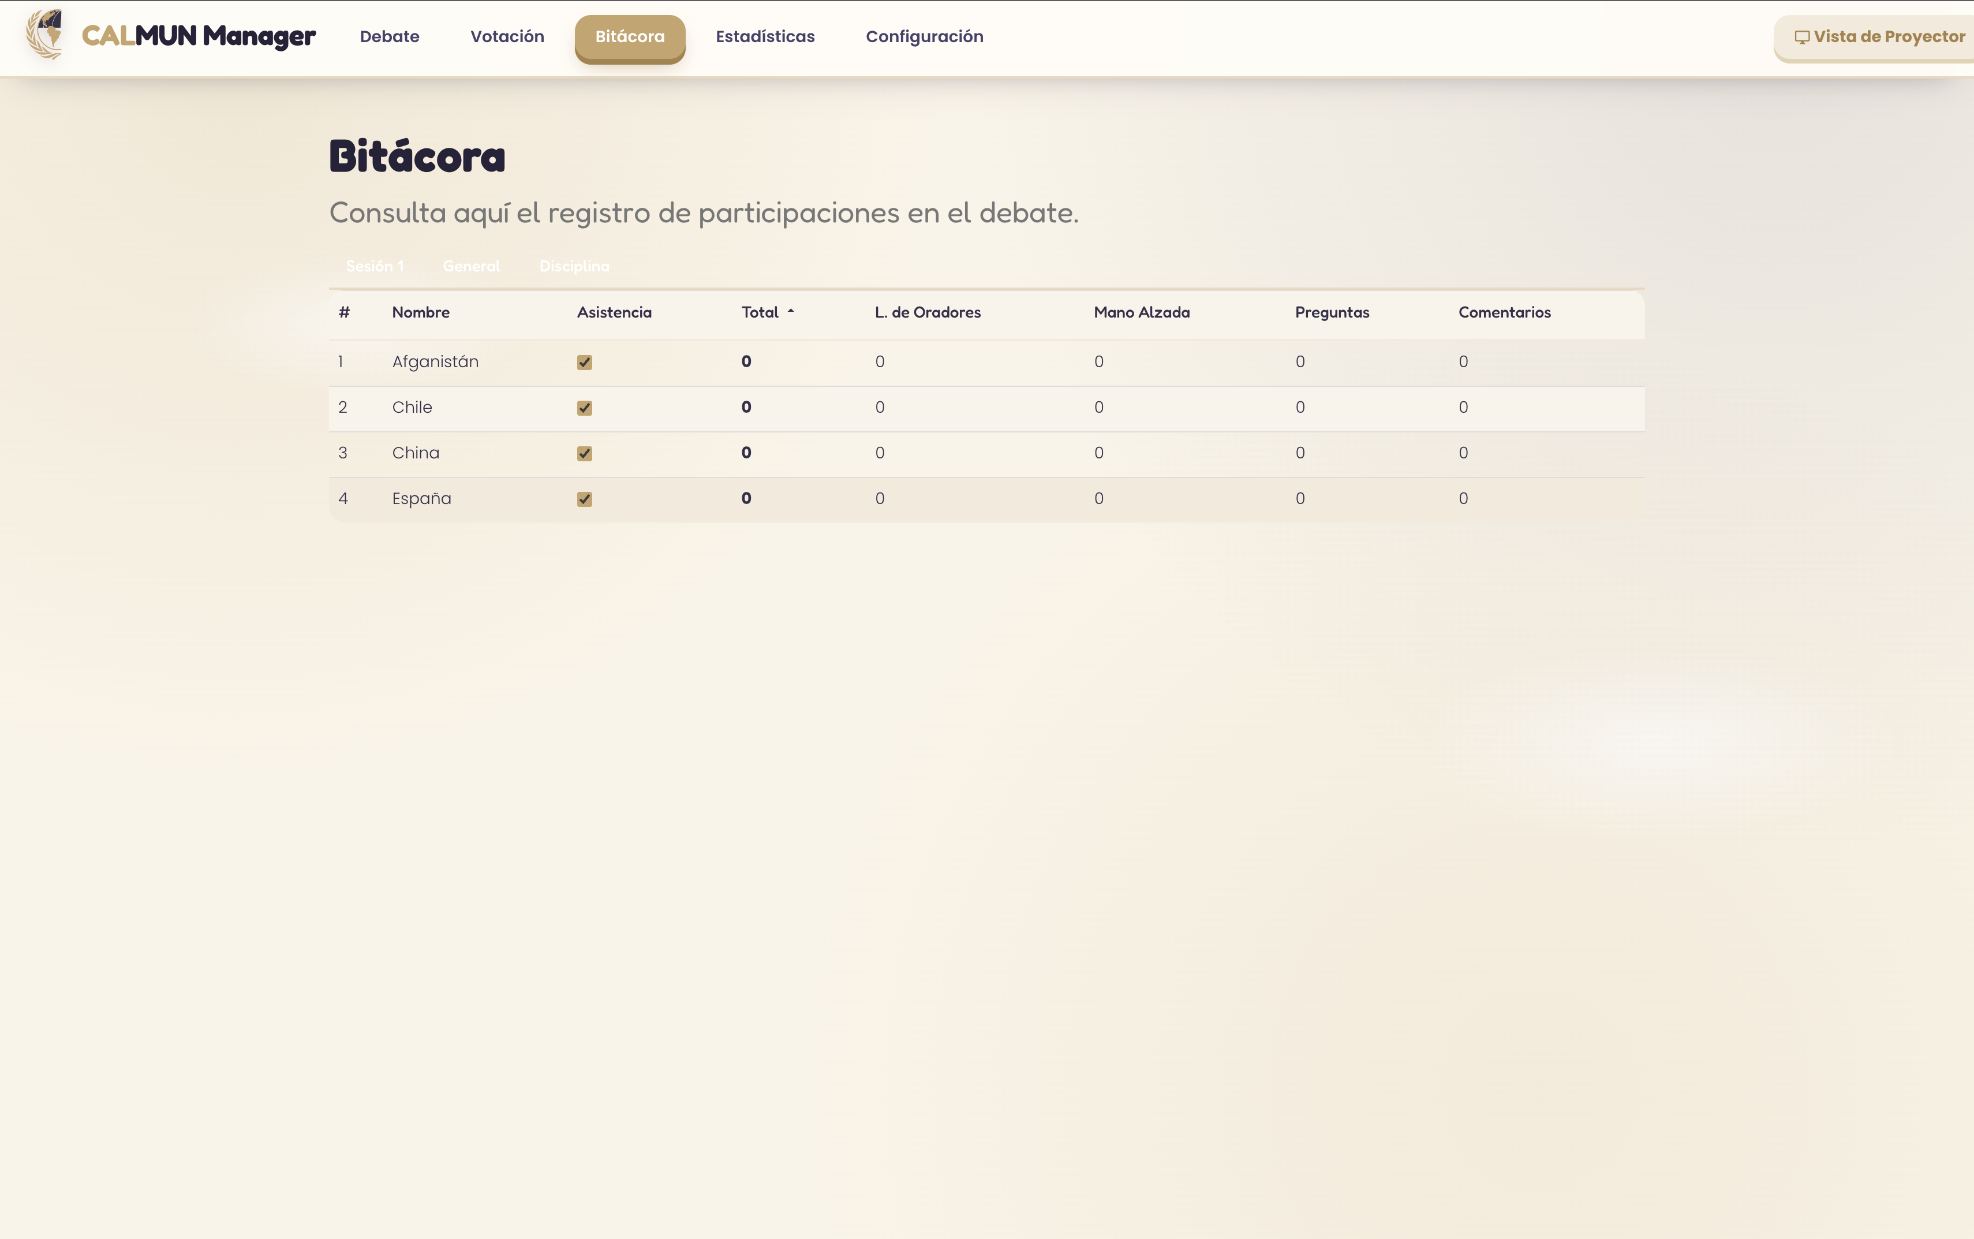1974x1239 pixels.
Task: Sort table by Total column
Action: tap(759, 312)
